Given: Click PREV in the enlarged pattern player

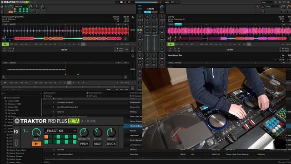Looking at the screenshot, I should [x=84, y=144].
